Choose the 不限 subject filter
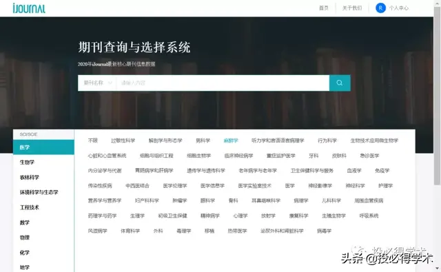441x272 pixels. pyautogui.click(x=93, y=140)
